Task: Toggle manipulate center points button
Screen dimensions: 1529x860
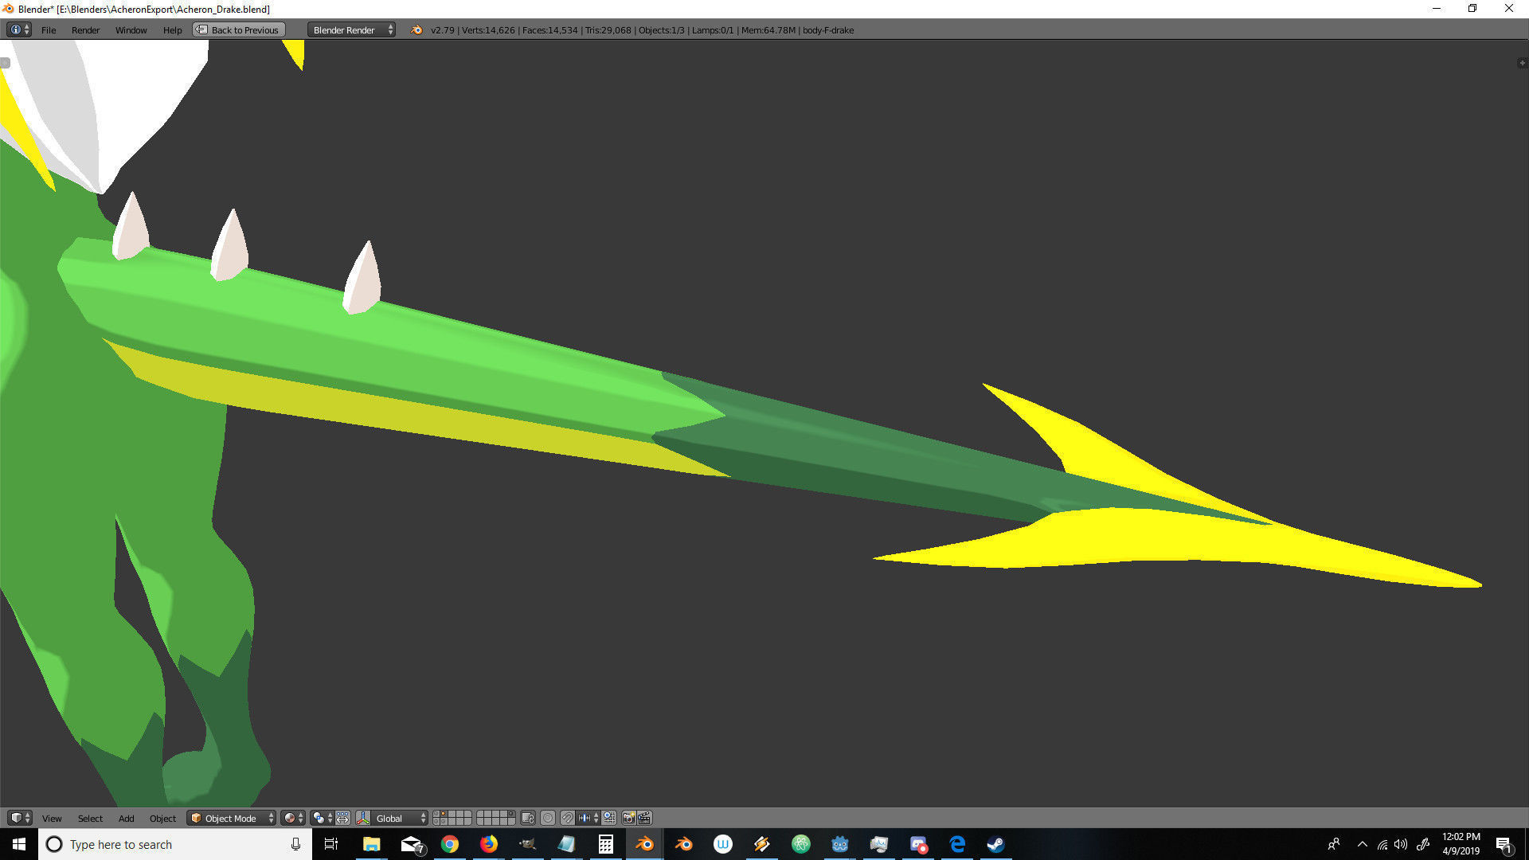Action: (x=342, y=818)
